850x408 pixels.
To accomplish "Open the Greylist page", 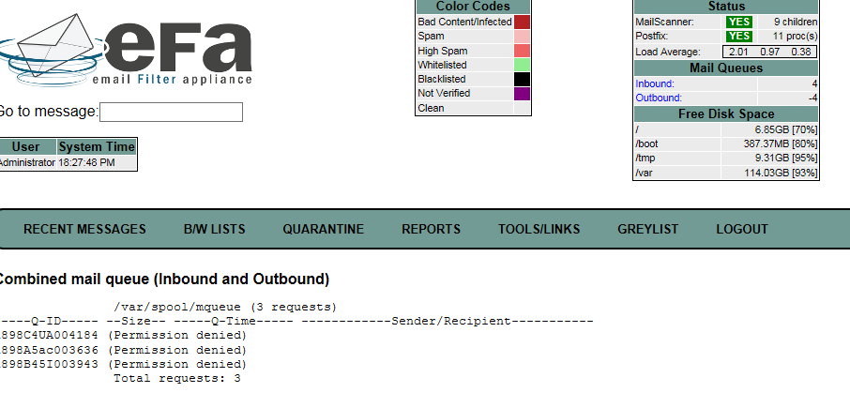I will [645, 229].
